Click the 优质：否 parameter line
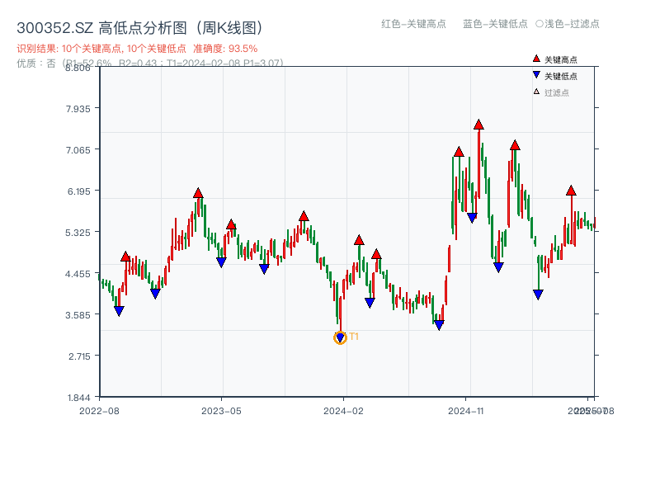Image resolution: width=660 pixels, height=495 pixels. pos(150,64)
